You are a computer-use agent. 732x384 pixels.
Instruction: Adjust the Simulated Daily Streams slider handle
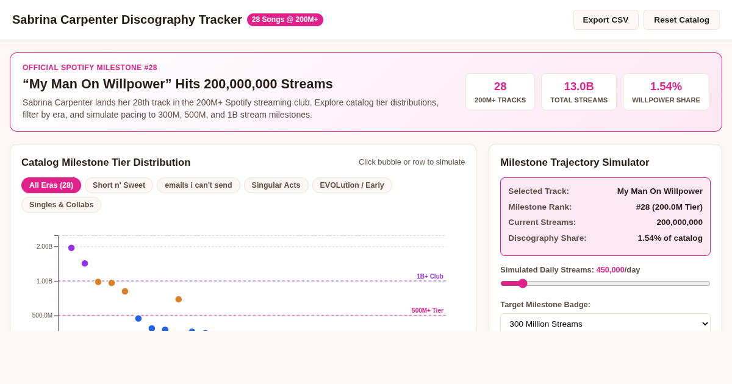523,283
